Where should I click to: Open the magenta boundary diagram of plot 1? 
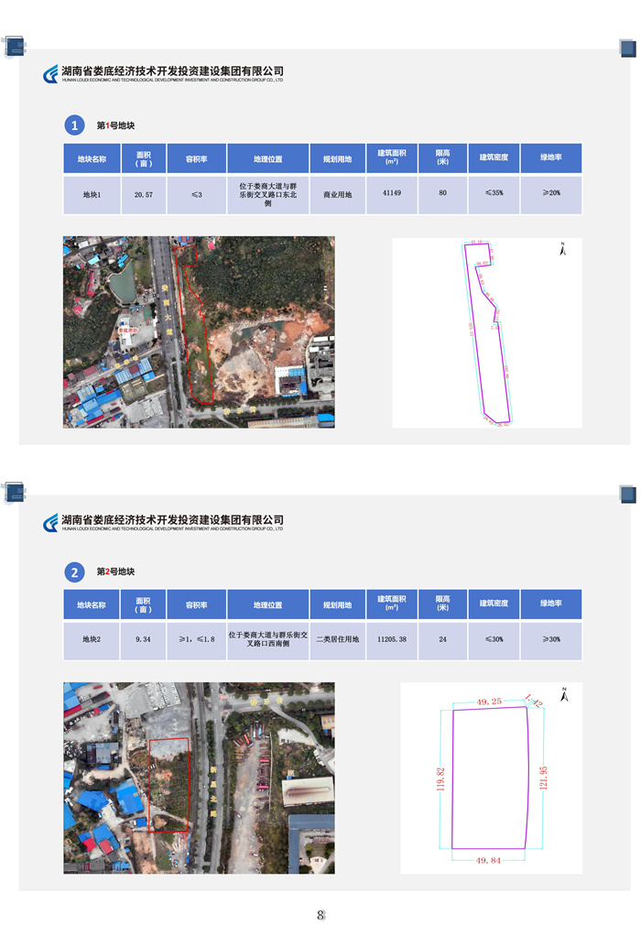coord(487,332)
